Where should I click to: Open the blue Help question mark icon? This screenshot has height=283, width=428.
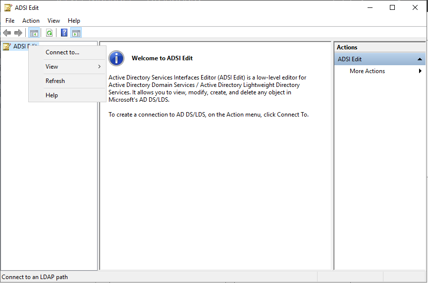coord(64,33)
